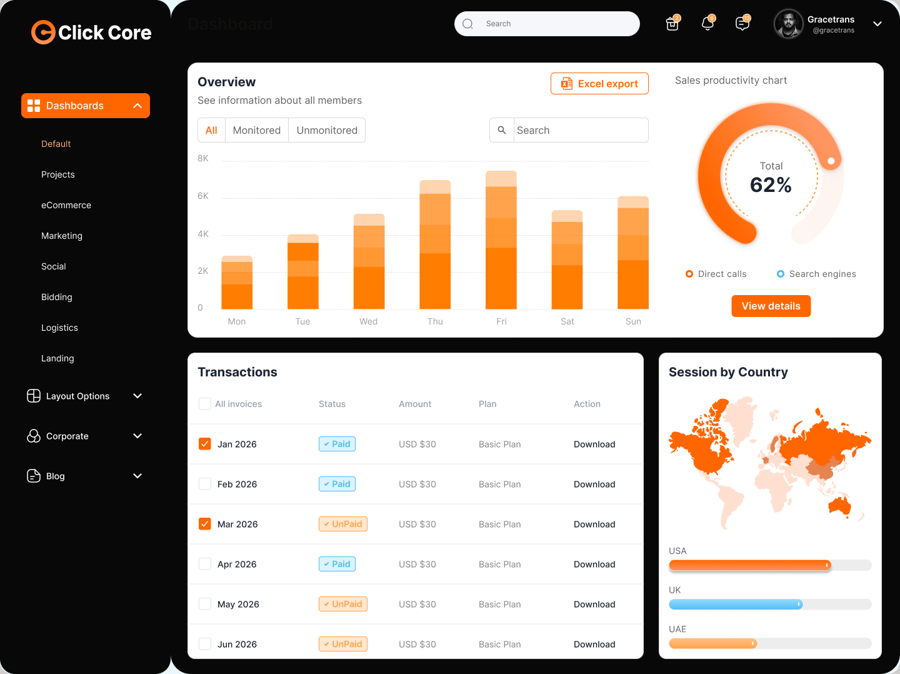
Task: Select the Search engines radio button
Action: pyautogui.click(x=779, y=274)
